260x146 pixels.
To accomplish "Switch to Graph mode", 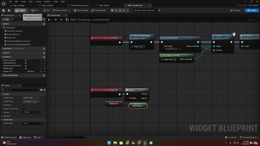I will (x=251, y=11).
